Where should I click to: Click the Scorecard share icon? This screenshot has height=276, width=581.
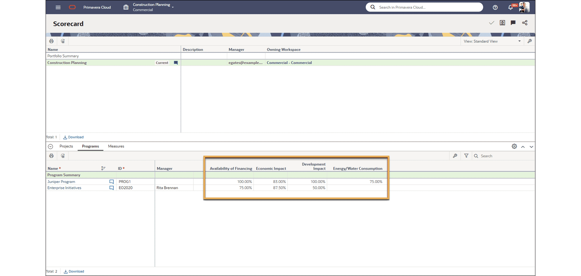click(x=525, y=23)
